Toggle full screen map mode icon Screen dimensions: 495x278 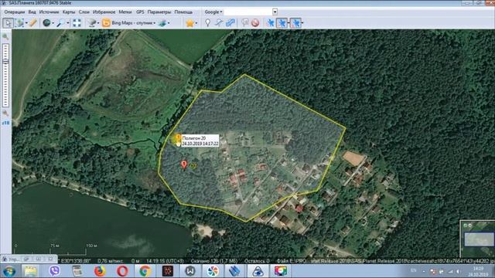(x=77, y=22)
